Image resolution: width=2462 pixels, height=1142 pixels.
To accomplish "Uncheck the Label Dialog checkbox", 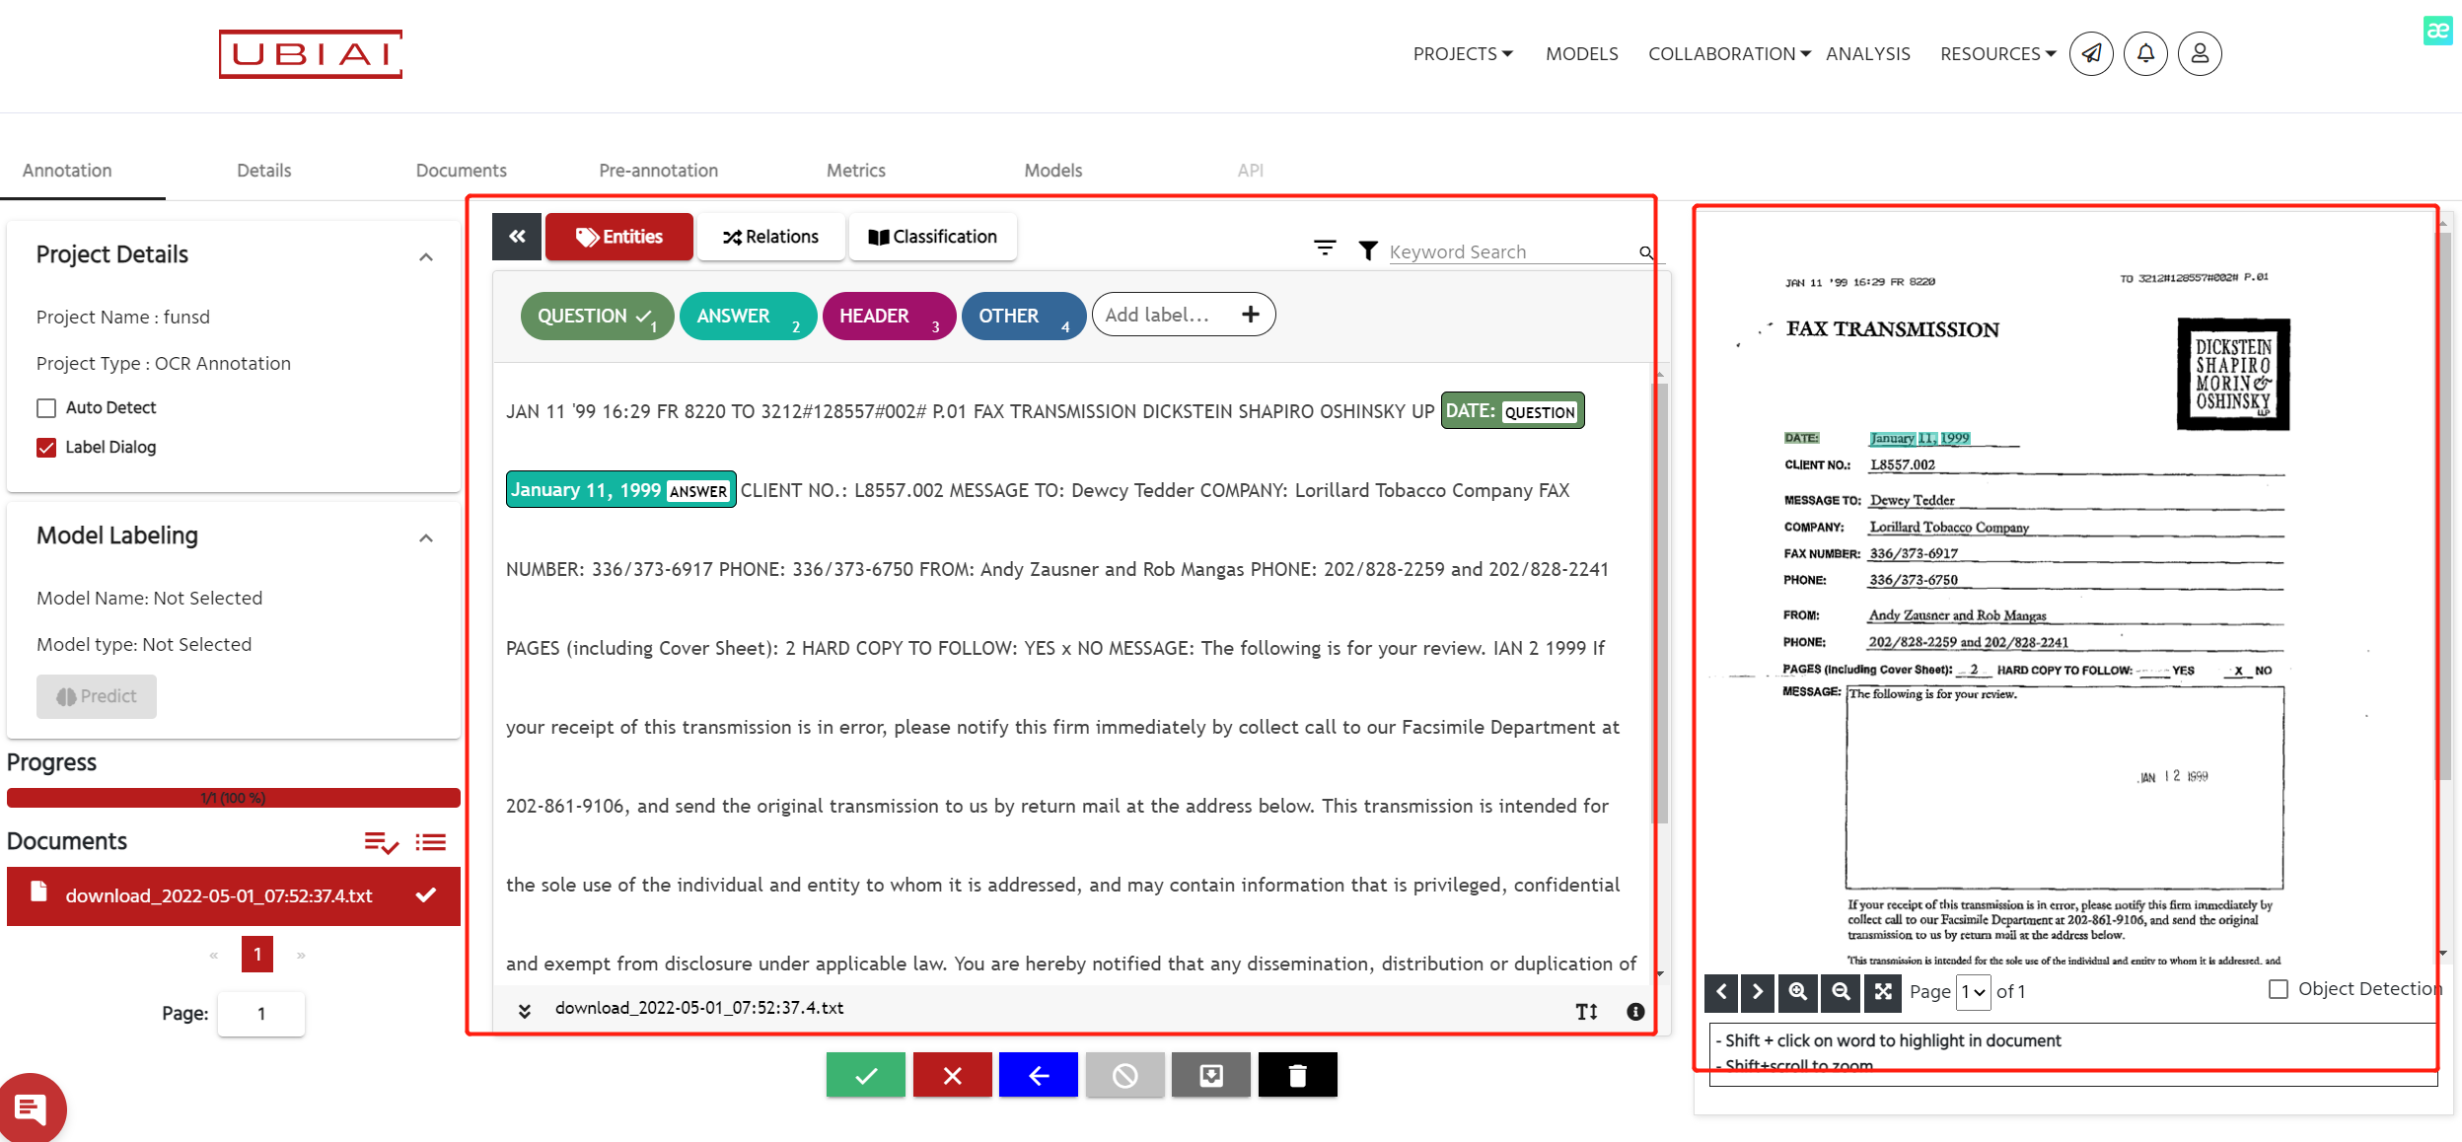I will point(46,448).
